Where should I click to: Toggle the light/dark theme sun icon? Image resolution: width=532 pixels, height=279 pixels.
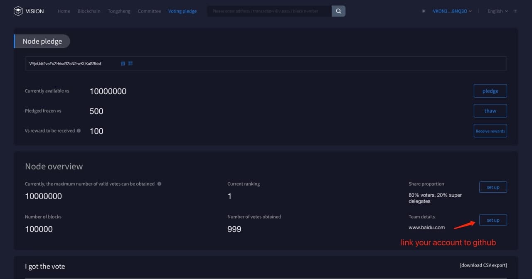coord(424,11)
